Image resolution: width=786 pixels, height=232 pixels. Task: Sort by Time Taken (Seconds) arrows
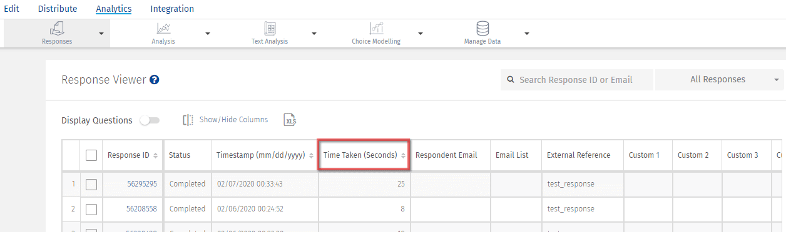coord(404,155)
